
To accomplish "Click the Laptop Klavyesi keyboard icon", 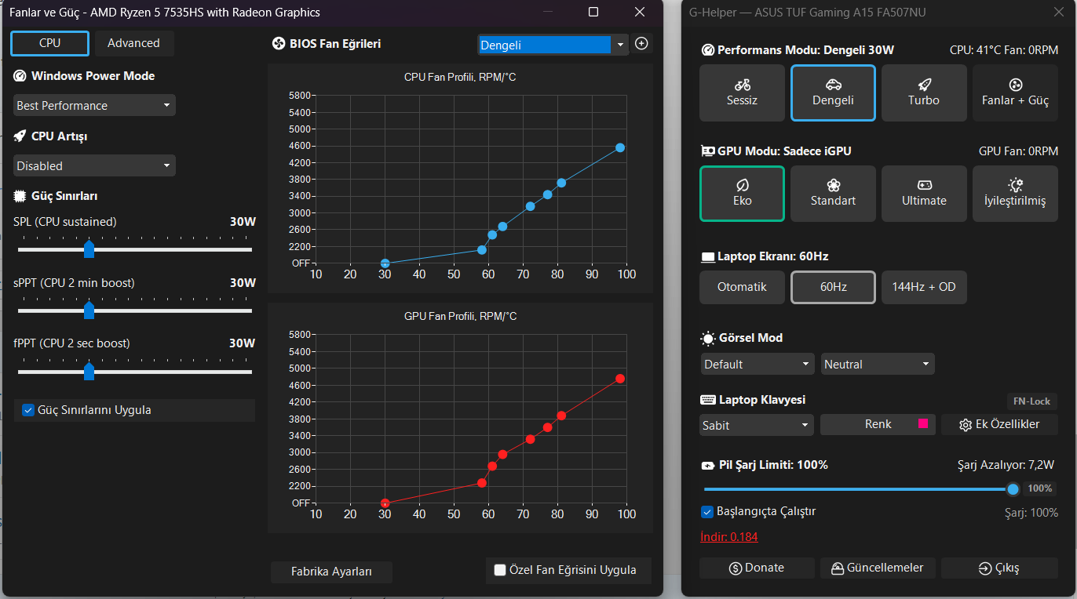I will click(707, 400).
